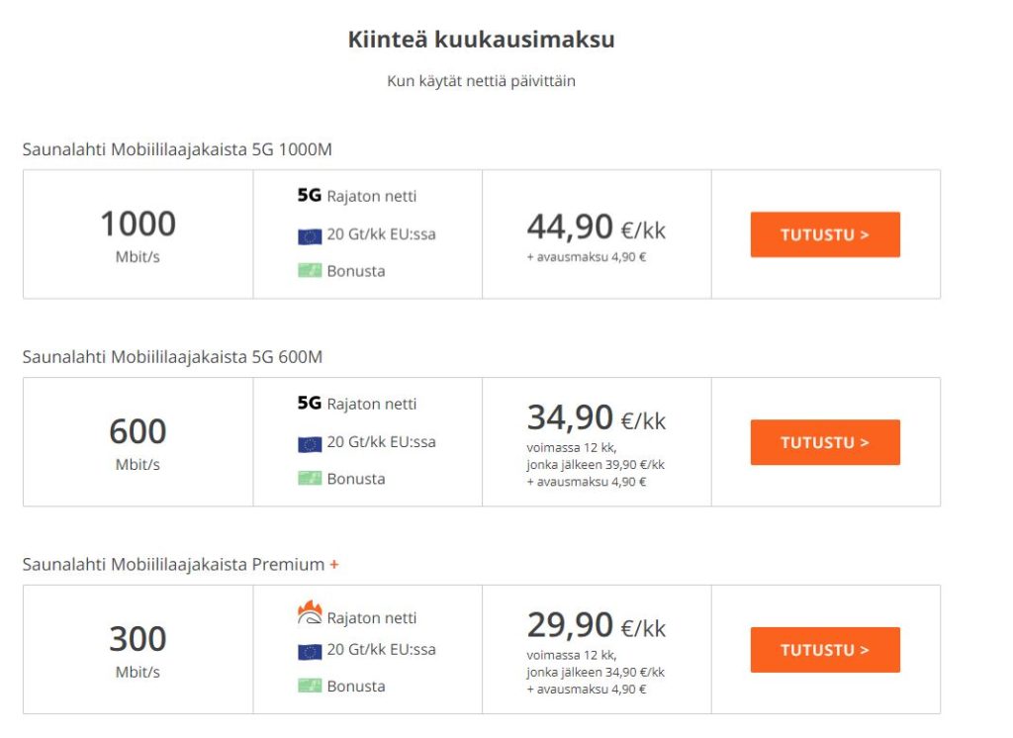Click the Kiinteä kuukausimaksu page heading
This screenshot has height=738, width=1013.
pos(481,40)
